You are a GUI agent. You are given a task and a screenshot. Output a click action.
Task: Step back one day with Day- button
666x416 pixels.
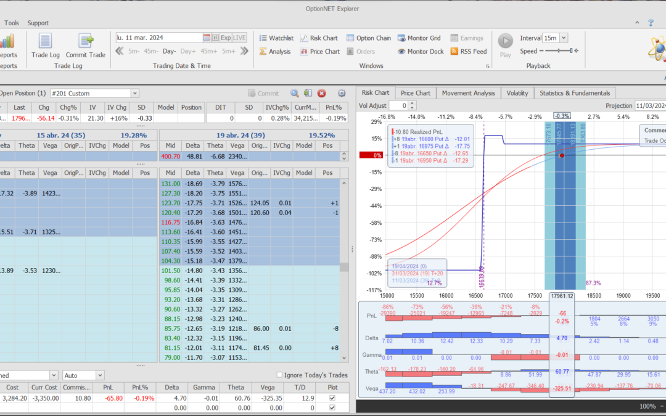[169, 51]
